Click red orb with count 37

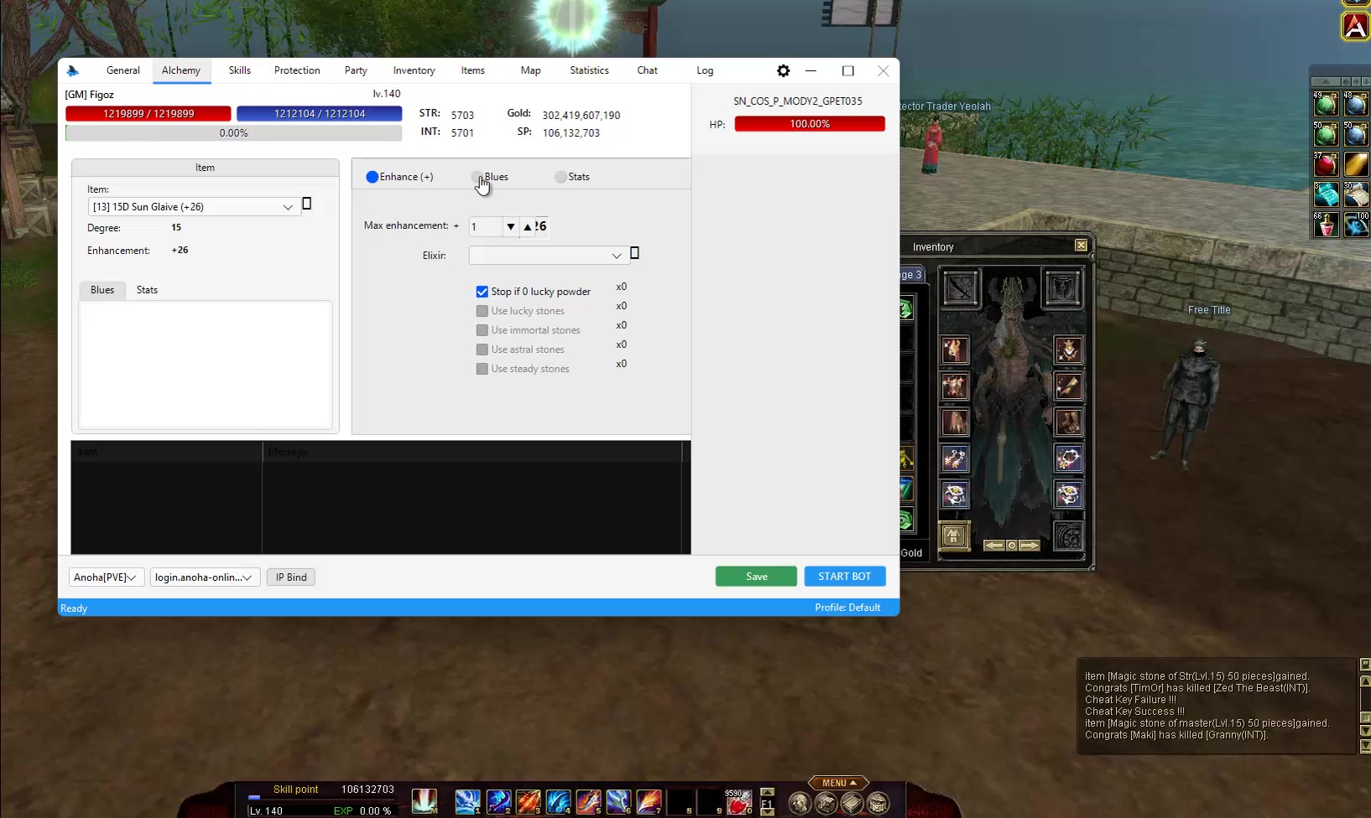click(1326, 164)
